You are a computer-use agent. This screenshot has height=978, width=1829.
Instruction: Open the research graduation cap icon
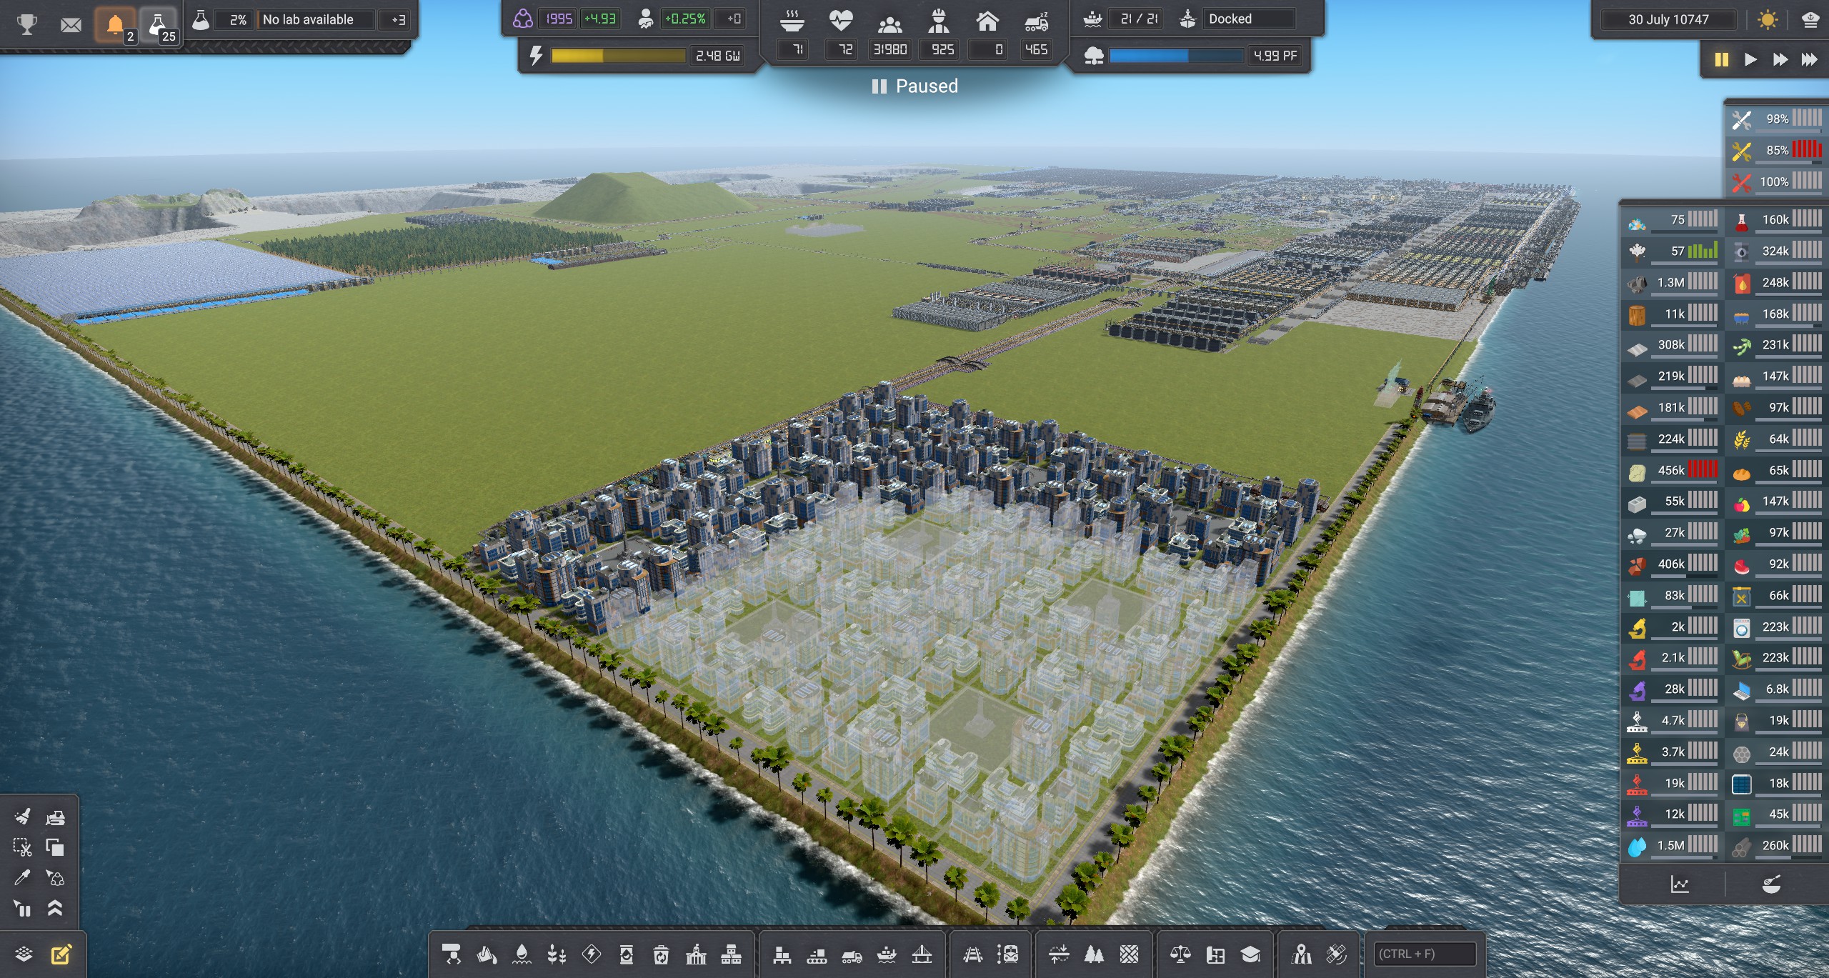tap(1250, 954)
